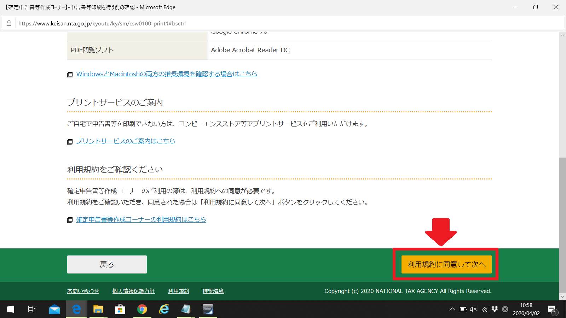Click the Dropbox icon in the system tray
Screen dimensions: 566x318
(x=494, y=309)
